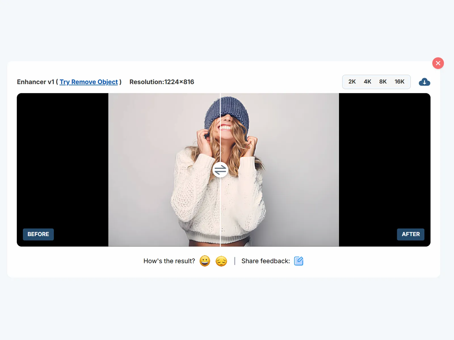
Task: Click the "How's the result?" prompt
Action: (169, 261)
